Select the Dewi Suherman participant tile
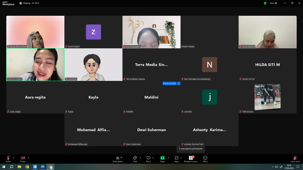 click(x=151, y=130)
